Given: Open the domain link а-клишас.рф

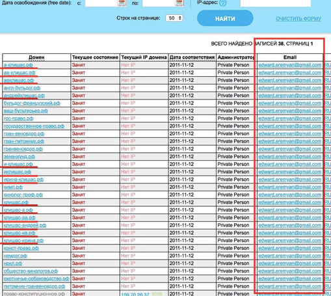Looking at the screenshot, I should click(18, 65).
